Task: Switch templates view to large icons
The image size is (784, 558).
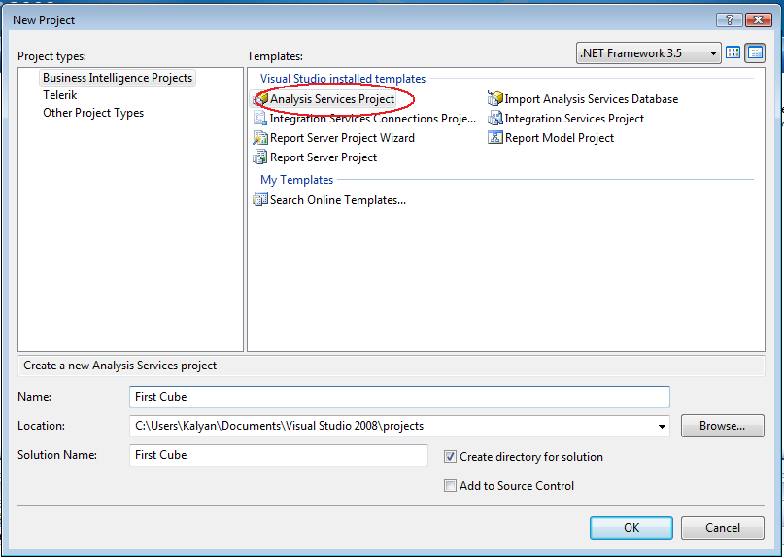Action: click(733, 53)
